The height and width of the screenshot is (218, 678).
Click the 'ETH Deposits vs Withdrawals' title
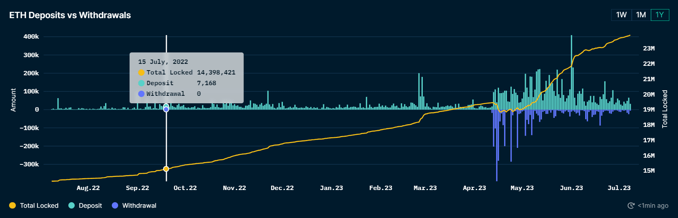[70, 15]
